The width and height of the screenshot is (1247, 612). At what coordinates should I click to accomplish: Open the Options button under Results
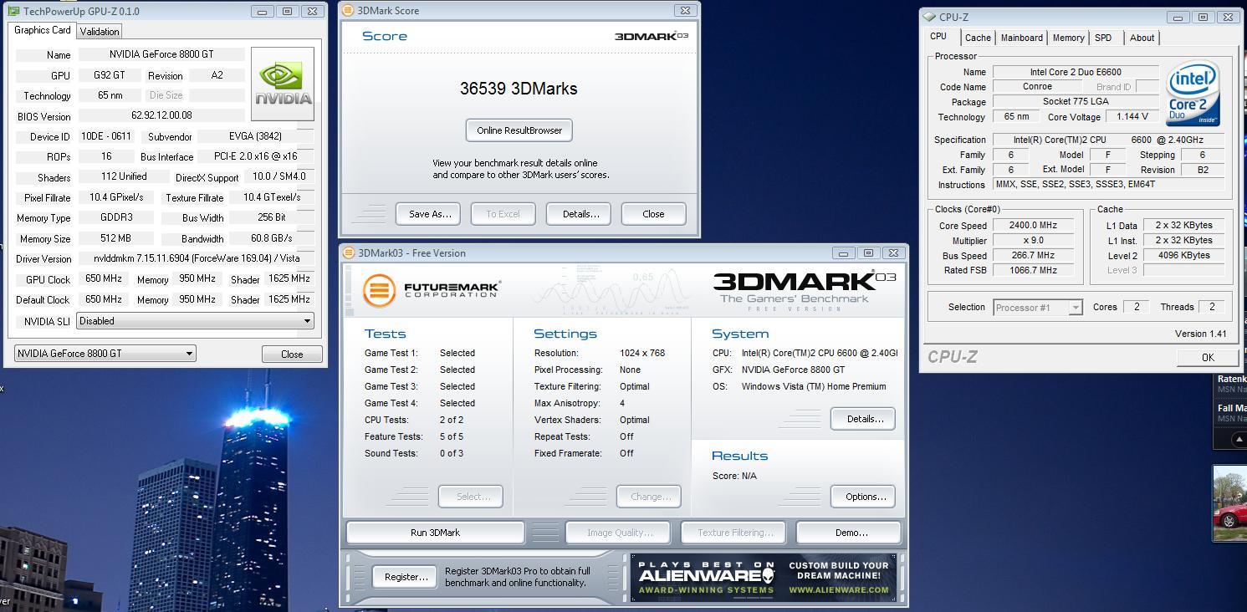tap(863, 497)
